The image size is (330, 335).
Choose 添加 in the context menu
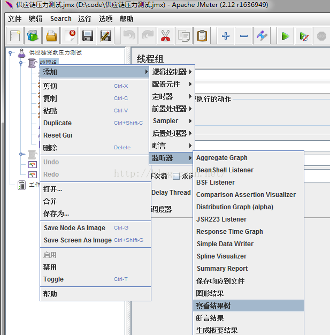pos(95,72)
